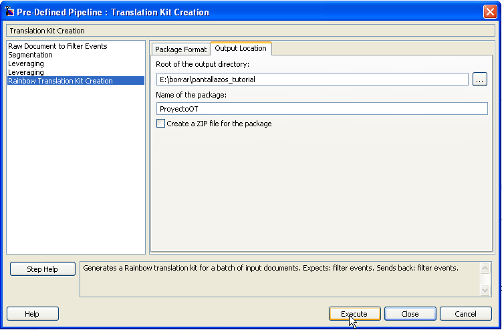Open the Output Location tab
This screenshot has height=330, width=502.
tap(241, 49)
